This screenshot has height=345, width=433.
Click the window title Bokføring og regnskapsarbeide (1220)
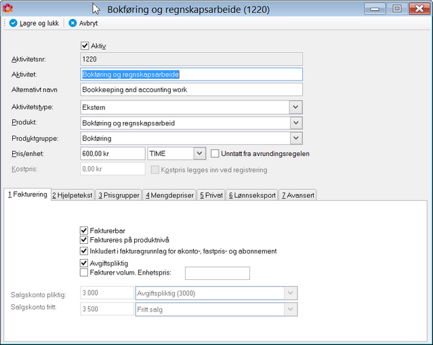[x=188, y=9]
